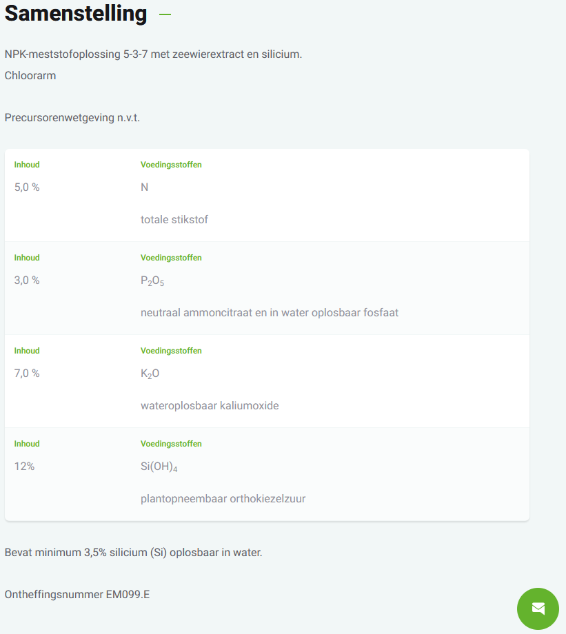Select the NPK-meststofoplossing 5-3-7 description line
This screenshot has width=566, height=634.
pos(153,54)
